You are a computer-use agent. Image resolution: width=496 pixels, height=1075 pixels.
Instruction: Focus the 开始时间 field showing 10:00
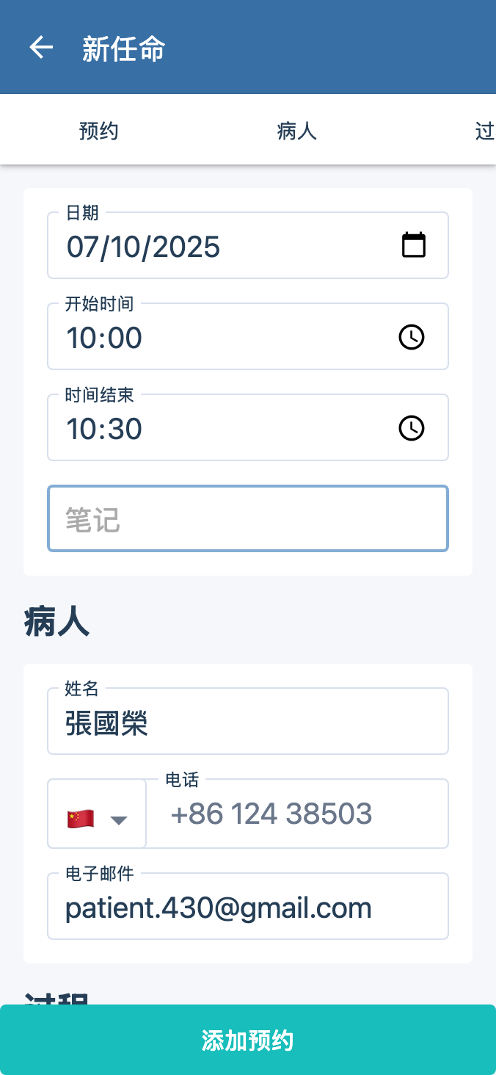pyautogui.click(x=220, y=338)
